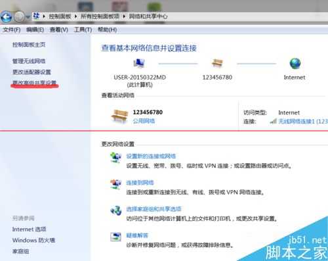Open Windows 防火墙 in sidebar
The width and height of the screenshot is (328, 261).
pyautogui.click(x=33, y=240)
